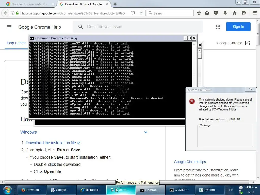Click the Message box in System Shutdown
This screenshot has width=260, height=195.
click(x=225, y=136)
